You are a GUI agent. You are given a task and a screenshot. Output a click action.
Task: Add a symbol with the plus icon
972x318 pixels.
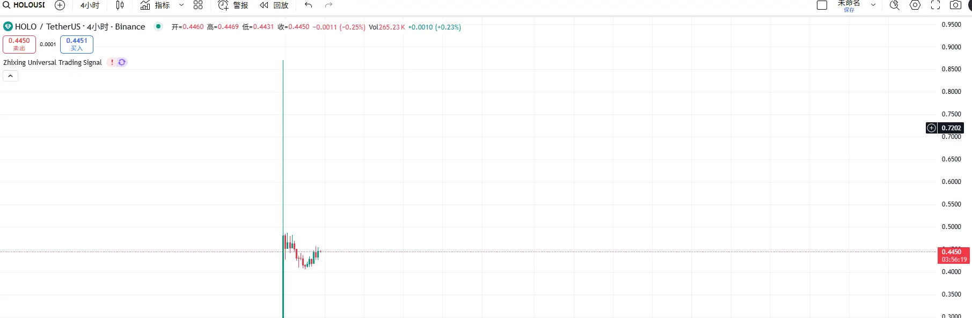(x=60, y=5)
